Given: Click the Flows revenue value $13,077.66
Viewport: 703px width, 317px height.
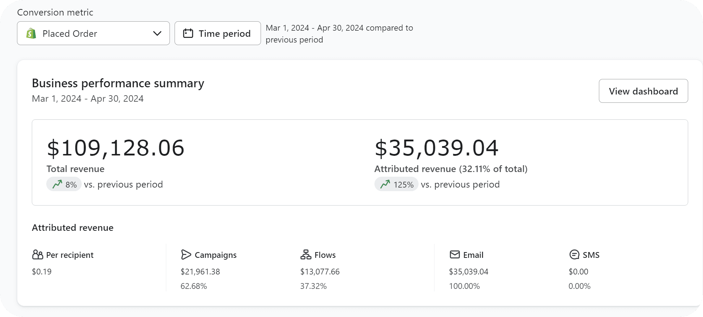Looking at the screenshot, I should pos(320,272).
